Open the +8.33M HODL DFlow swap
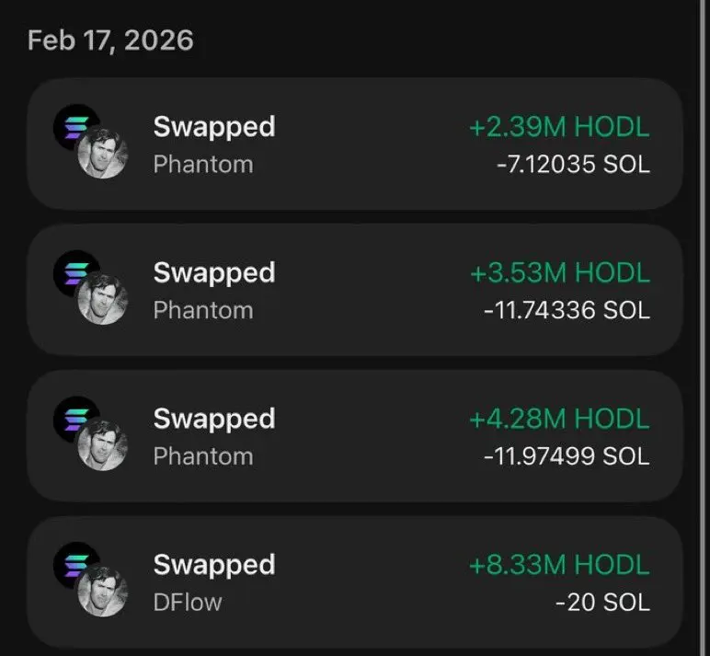The image size is (710, 656). [x=355, y=582]
